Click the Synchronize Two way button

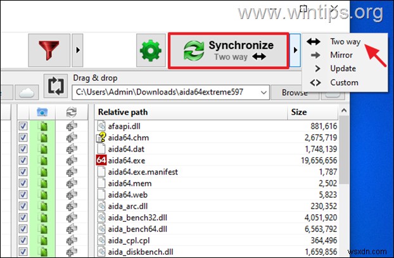point(228,50)
